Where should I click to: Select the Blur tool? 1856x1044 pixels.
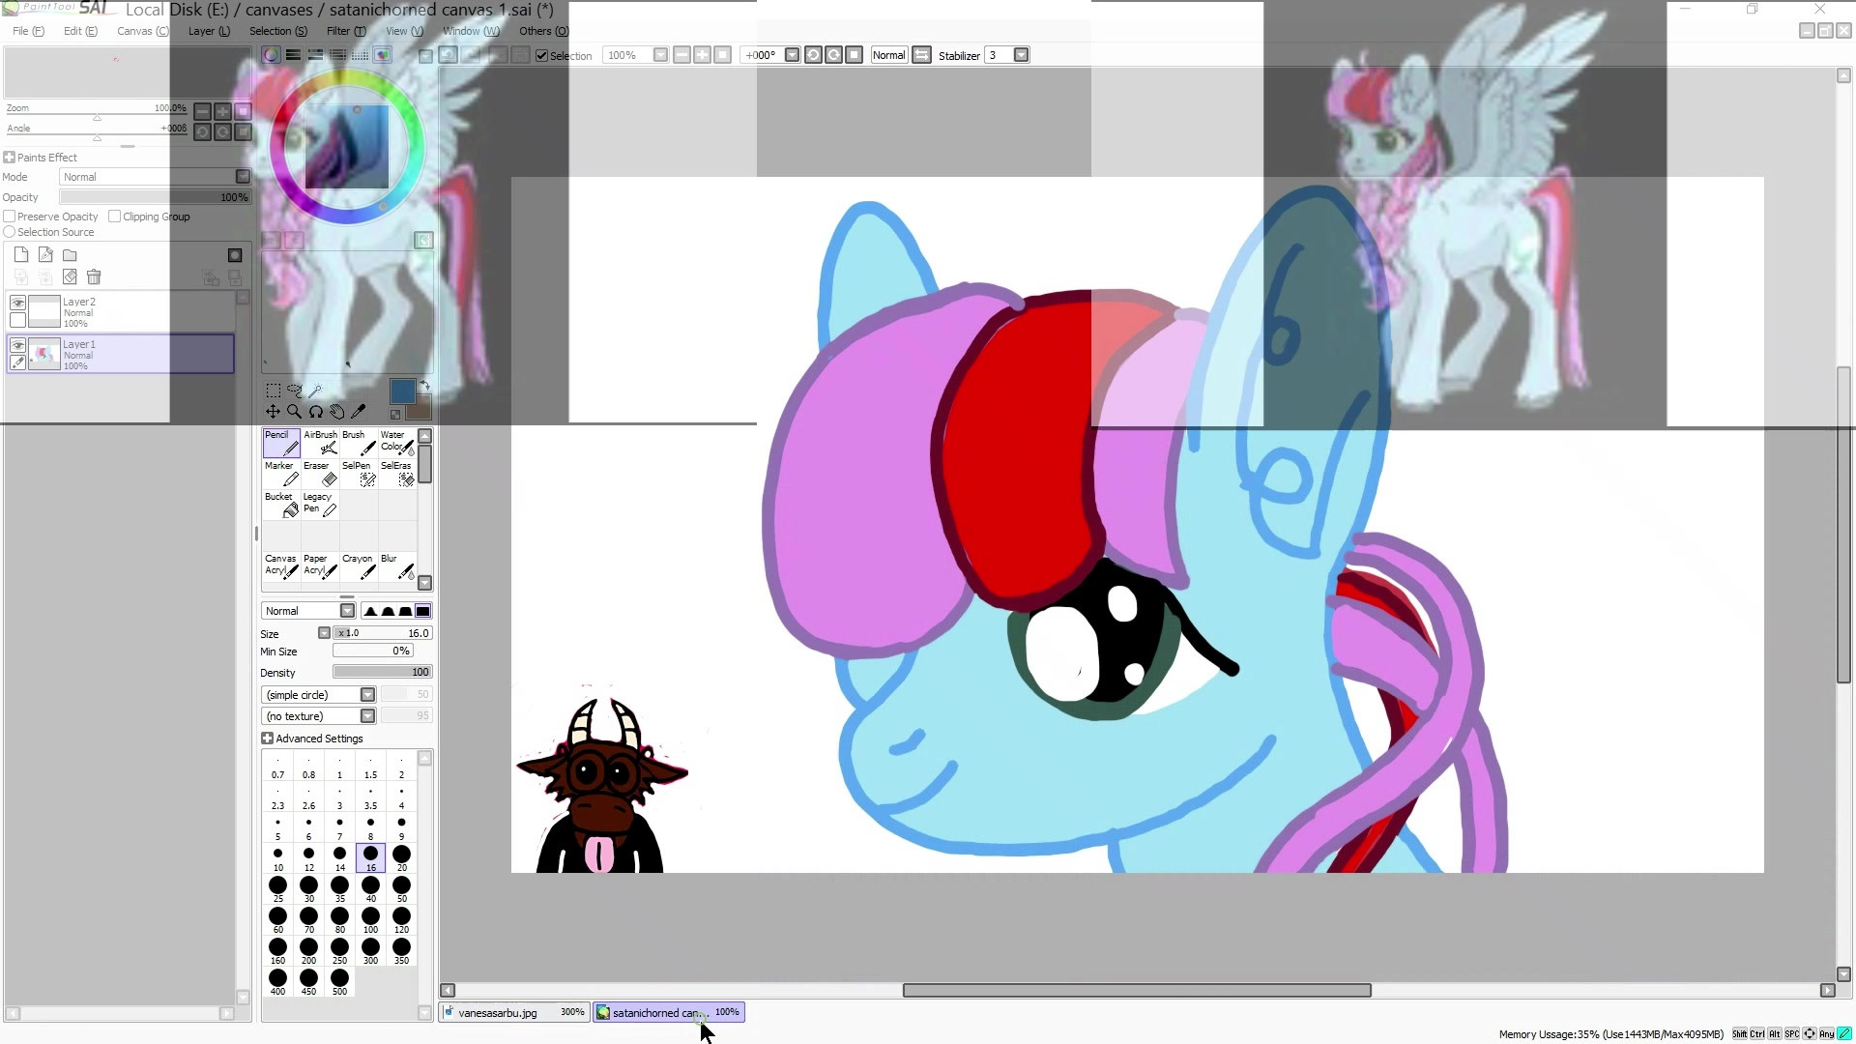click(x=397, y=566)
